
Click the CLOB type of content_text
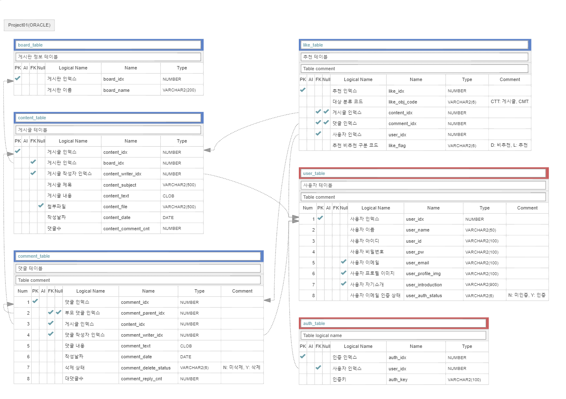[x=182, y=195]
